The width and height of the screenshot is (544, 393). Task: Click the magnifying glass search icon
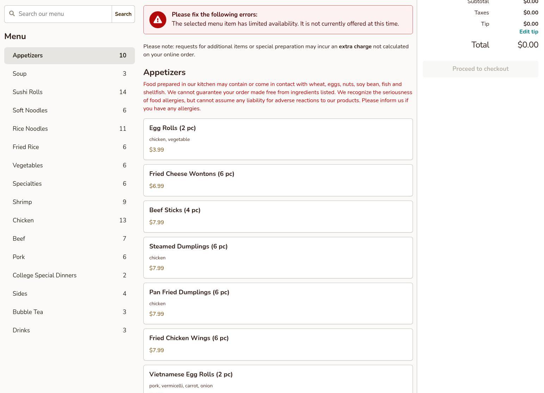pos(12,14)
